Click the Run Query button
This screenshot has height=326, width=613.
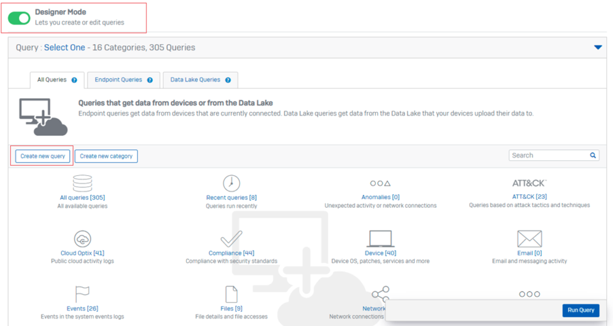tap(580, 310)
